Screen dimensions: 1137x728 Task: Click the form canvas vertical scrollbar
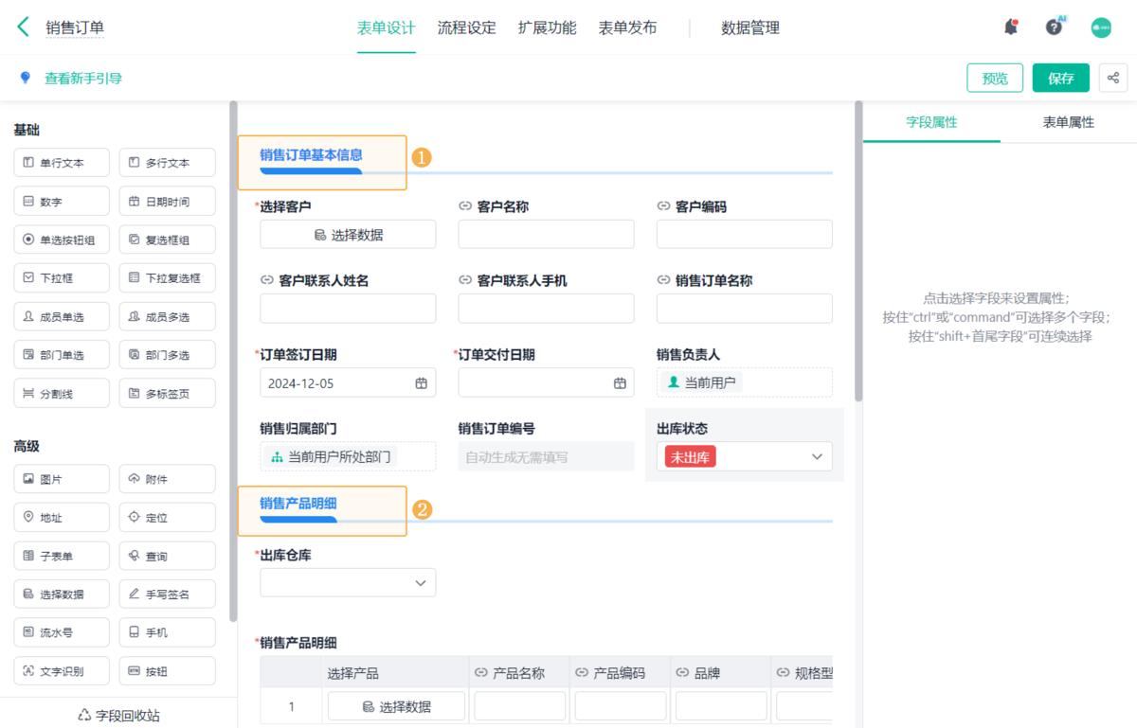click(x=858, y=251)
